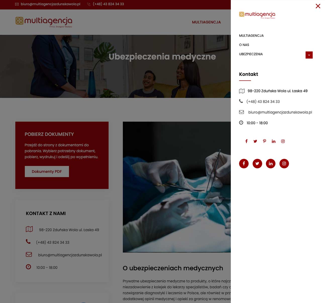Select Ubezpieczenia menu item in sidebar
This screenshot has height=303, width=325.
click(251, 54)
